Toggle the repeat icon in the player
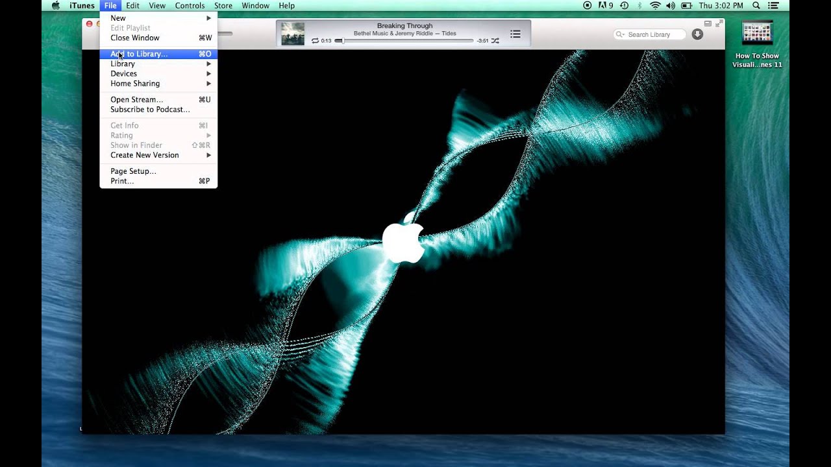The height and width of the screenshot is (467, 831). tap(315, 41)
